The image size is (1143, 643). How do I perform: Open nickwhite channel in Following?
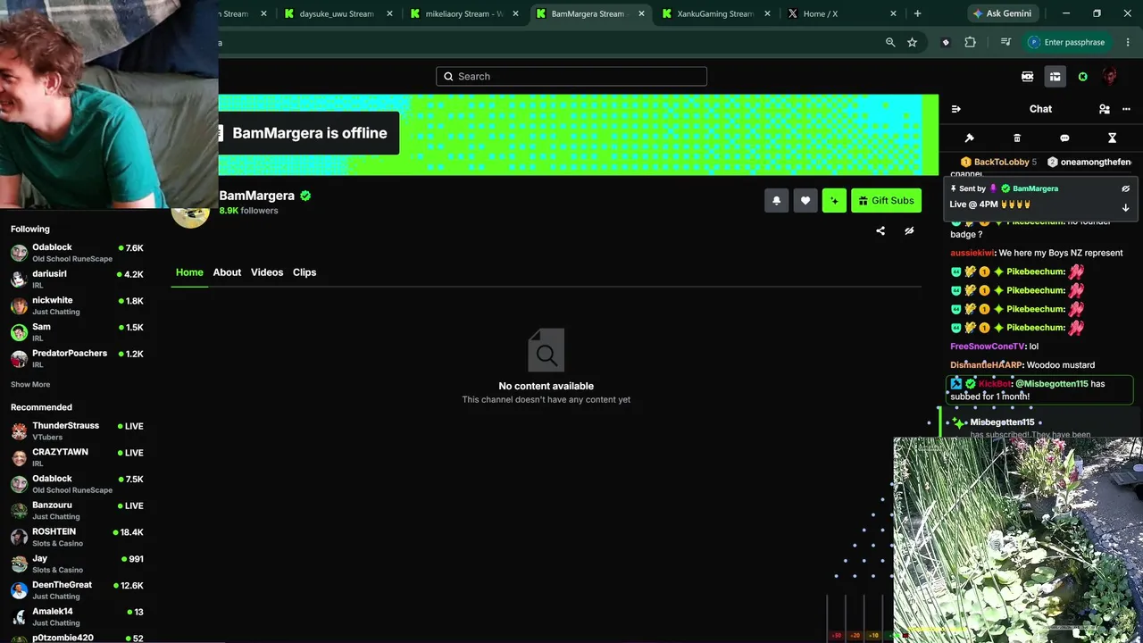pyautogui.click(x=77, y=305)
